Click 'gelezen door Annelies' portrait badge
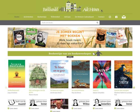The image size is (140, 112). (102, 103)
